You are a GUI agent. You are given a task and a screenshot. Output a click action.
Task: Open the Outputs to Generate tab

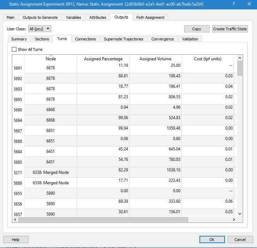pyautogui.click(x=40, y=17)
